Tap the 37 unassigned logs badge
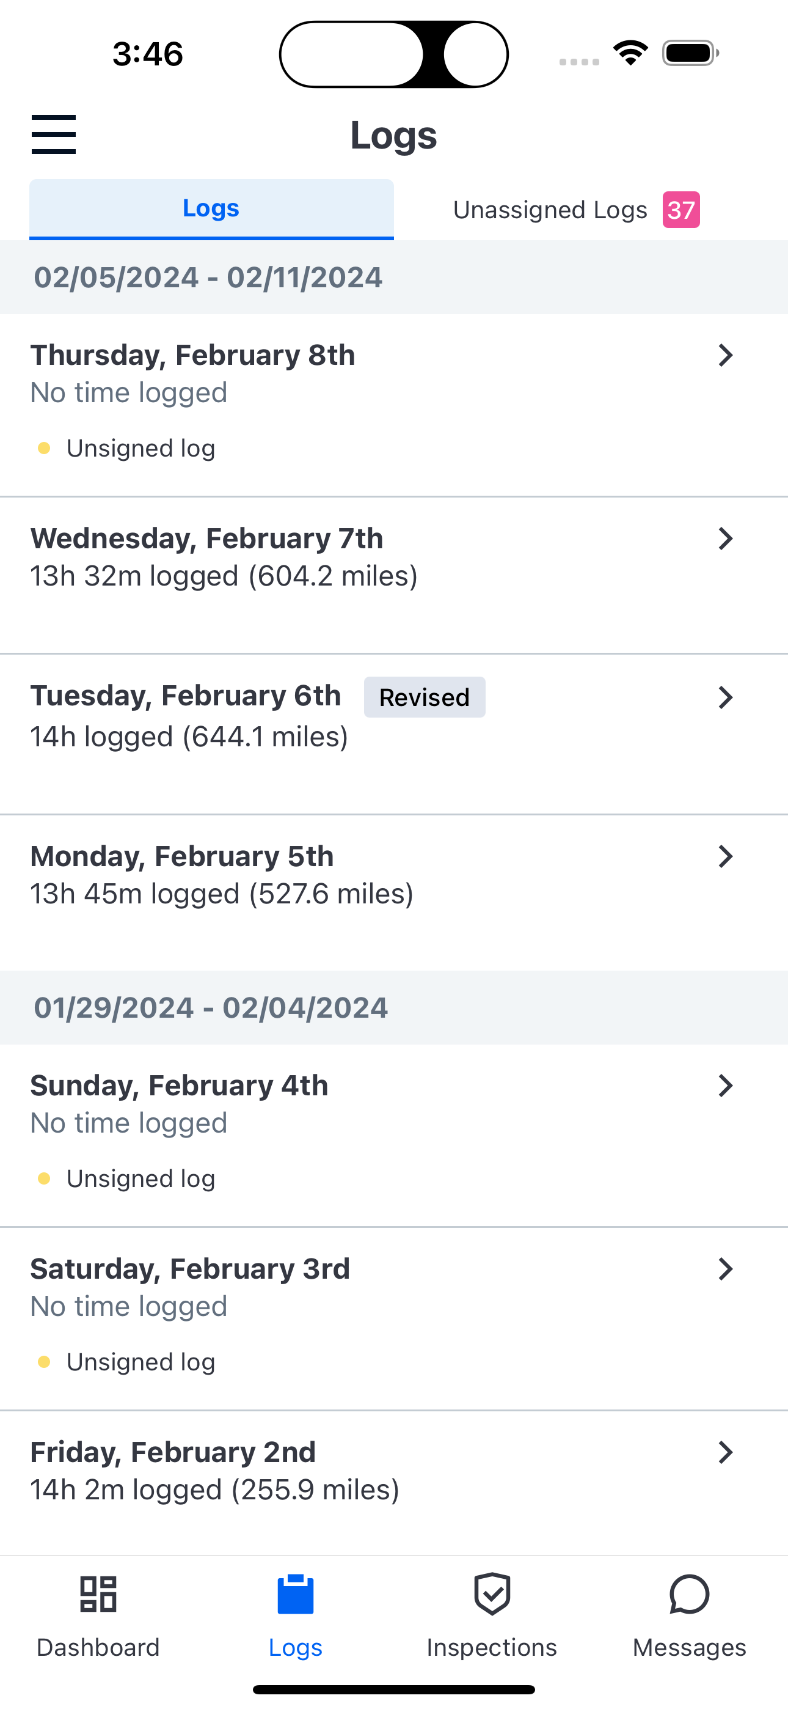This screenshot has height=1709, width=788. (x=681, y=210)
